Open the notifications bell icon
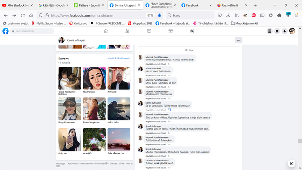The image size is (302, 170). tap(285, 31)
